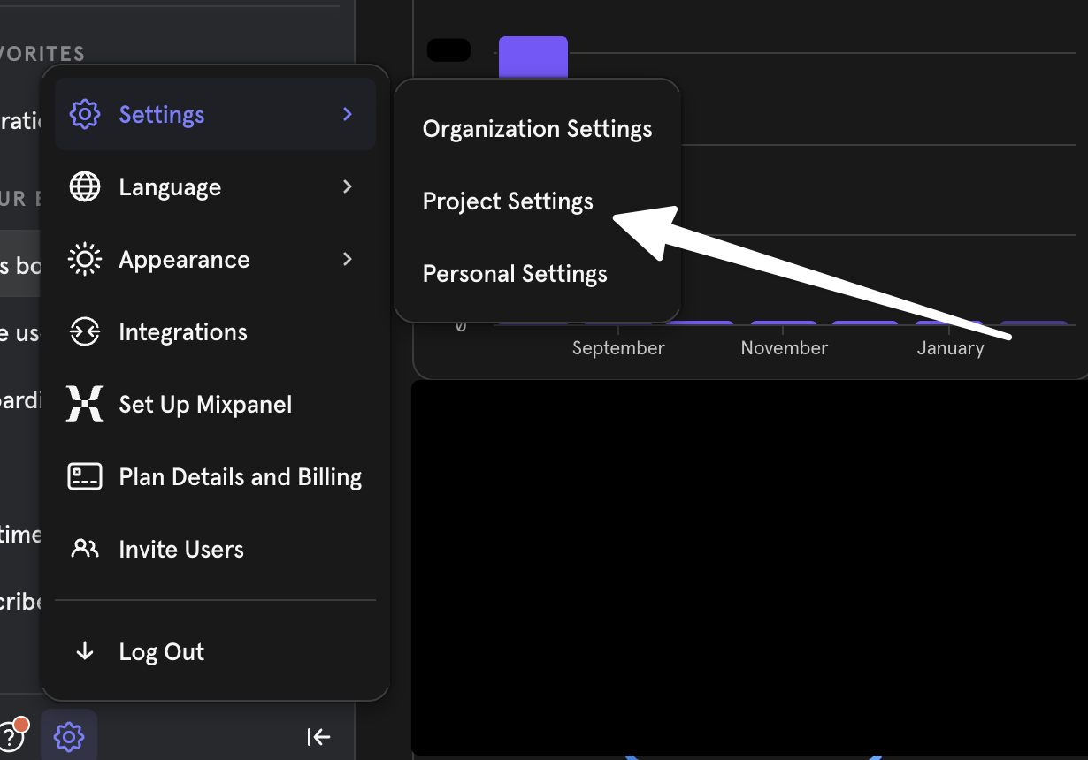Viewport: 1088px width, 760px height.
Task: Click the globe icon beside Language
Action: (85, 187)
